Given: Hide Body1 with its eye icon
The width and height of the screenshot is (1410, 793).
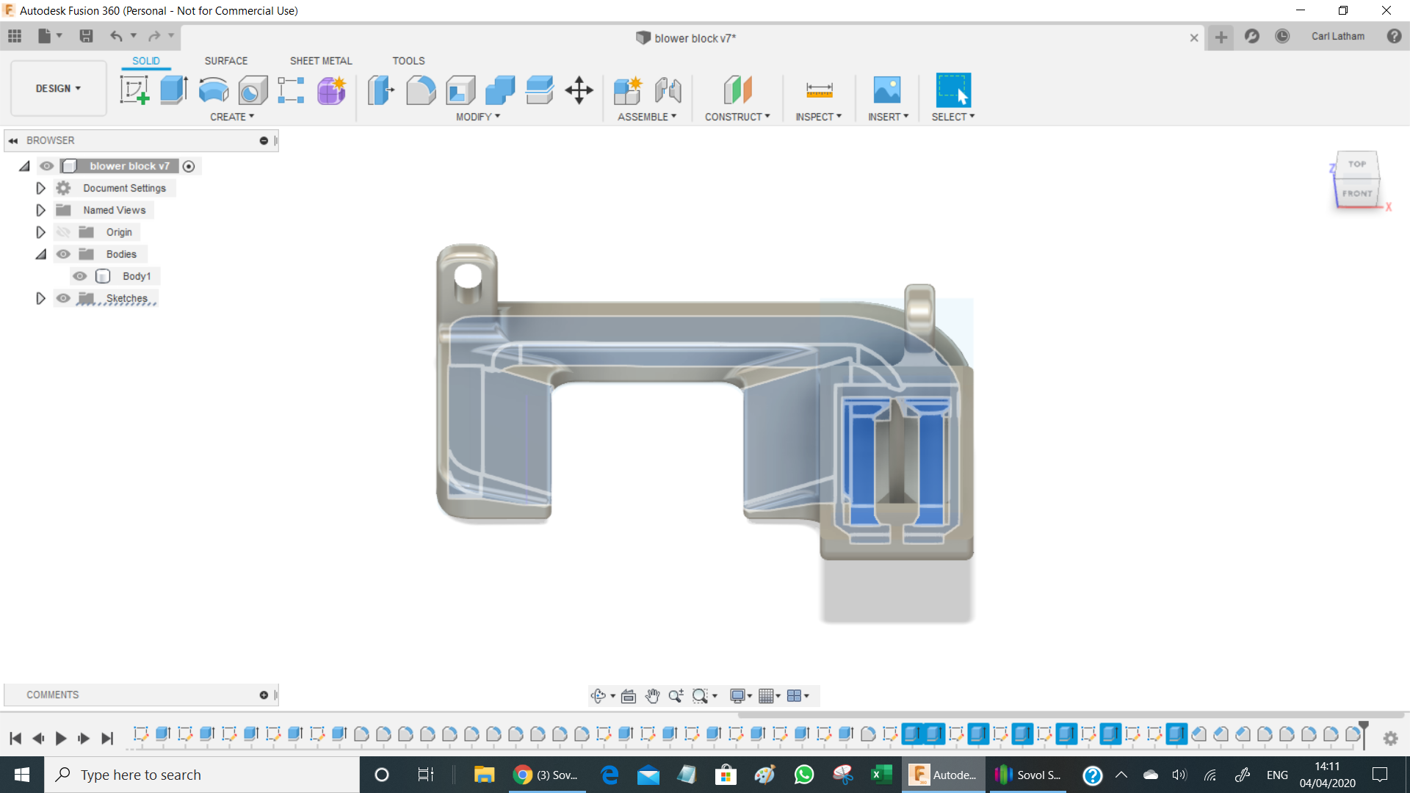Looking at the screenshot, I should [80, 276].
